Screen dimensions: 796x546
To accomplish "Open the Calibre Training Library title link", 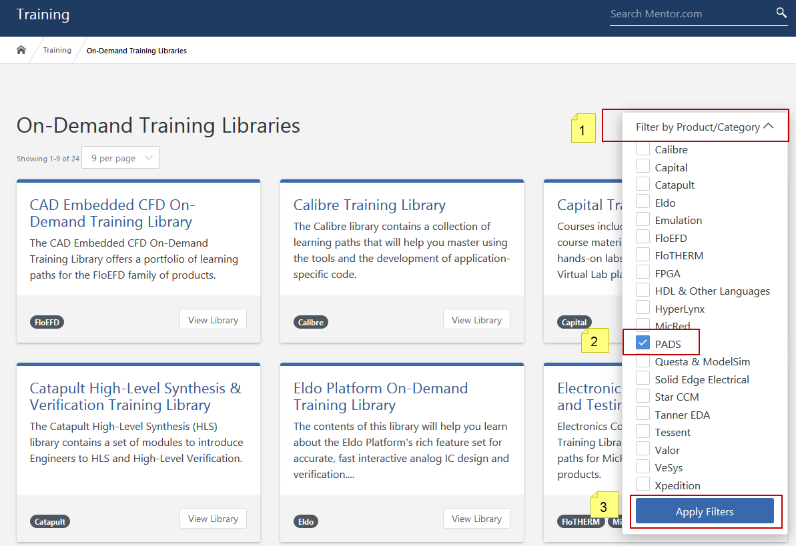I will coord(370,205).
